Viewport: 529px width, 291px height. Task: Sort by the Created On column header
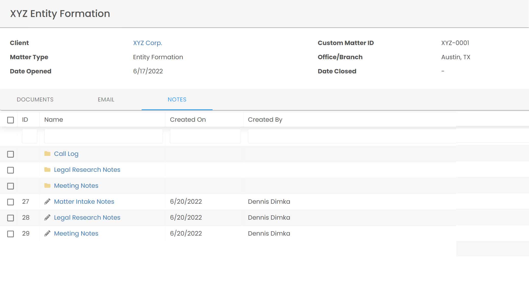[188, 119]
